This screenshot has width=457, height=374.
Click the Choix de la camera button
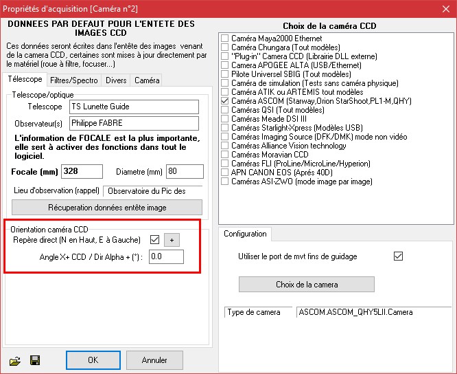coord(307,284)
